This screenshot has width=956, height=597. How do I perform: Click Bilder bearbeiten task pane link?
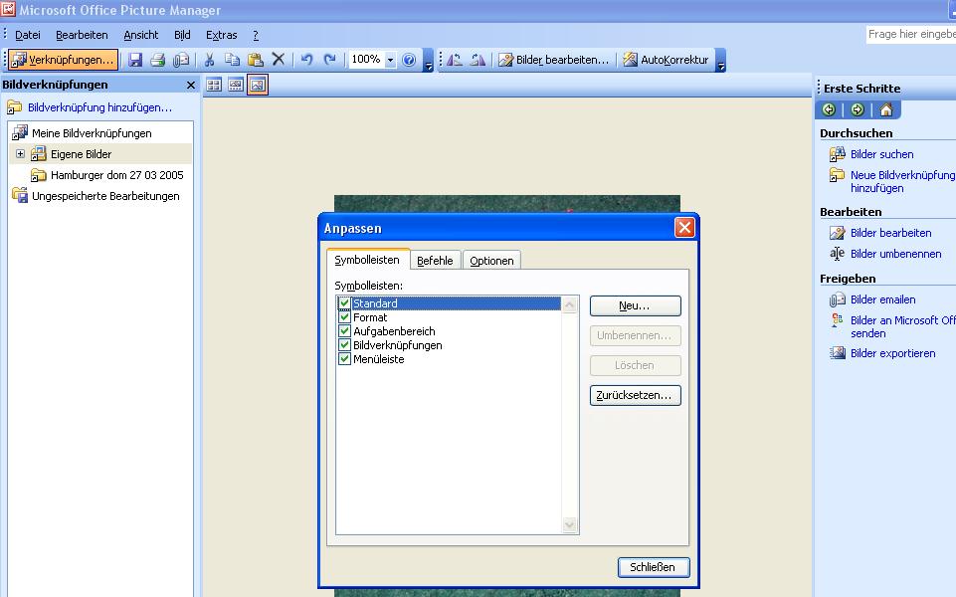click(x=890, y=233)
